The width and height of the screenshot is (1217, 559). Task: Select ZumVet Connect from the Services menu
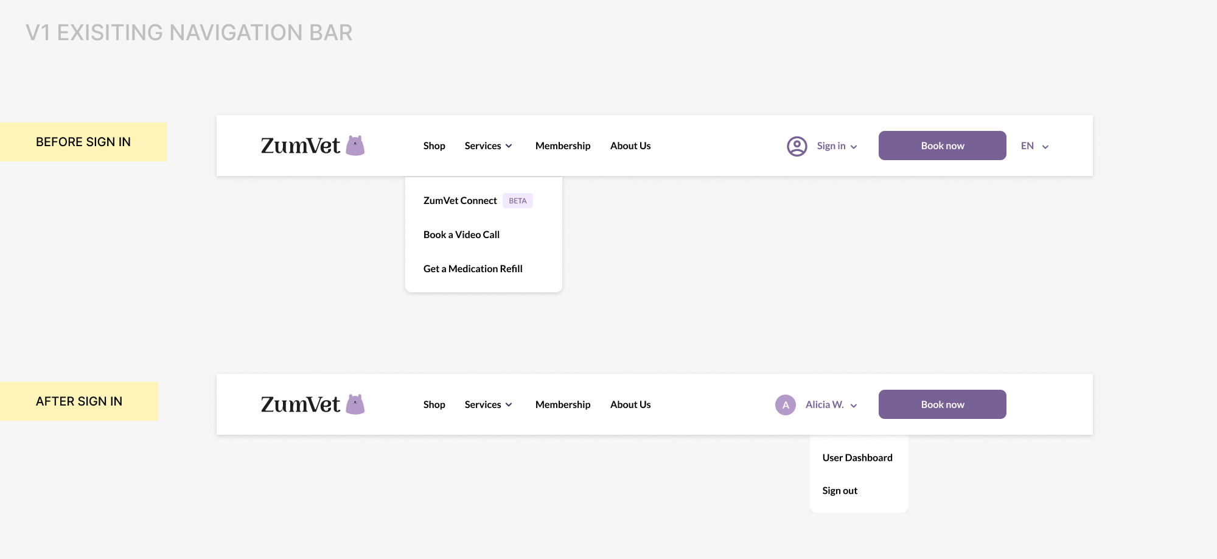coord(460,201)
